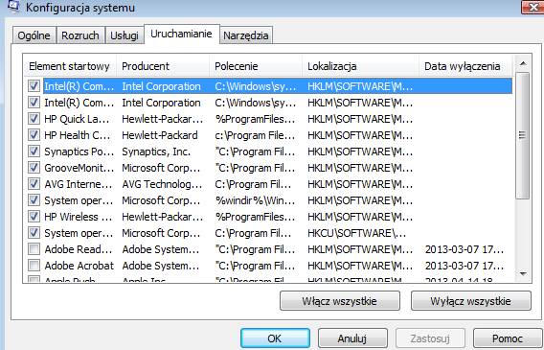This screenshot has width=544, height=350.
Task: Click the 2013-03-07 date in Adobe Read... row
Action: pos(465,249)
